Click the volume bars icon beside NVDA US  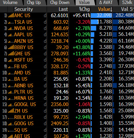pos(11,28)
